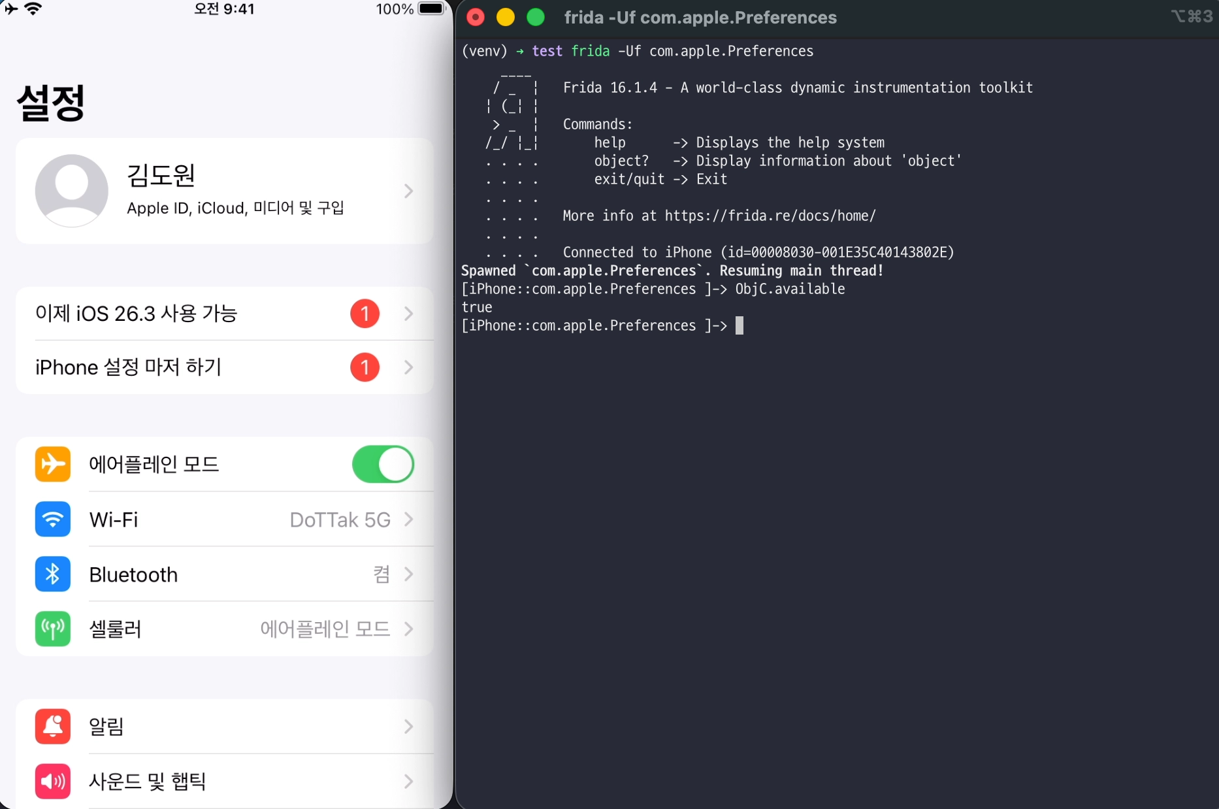Click the 'frida -Uf' command in first prompt line
The image size is (1219, 809).
606,51
